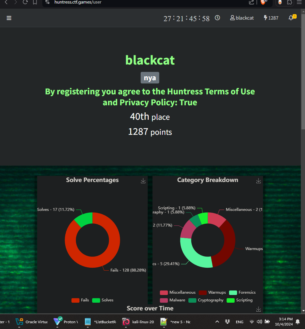Click the 1287 points lightning indicator
This screenshot has width=305, height=329.
pos(271,18)
